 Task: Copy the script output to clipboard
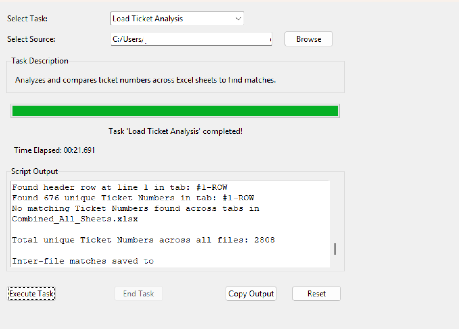coord(251,293)
